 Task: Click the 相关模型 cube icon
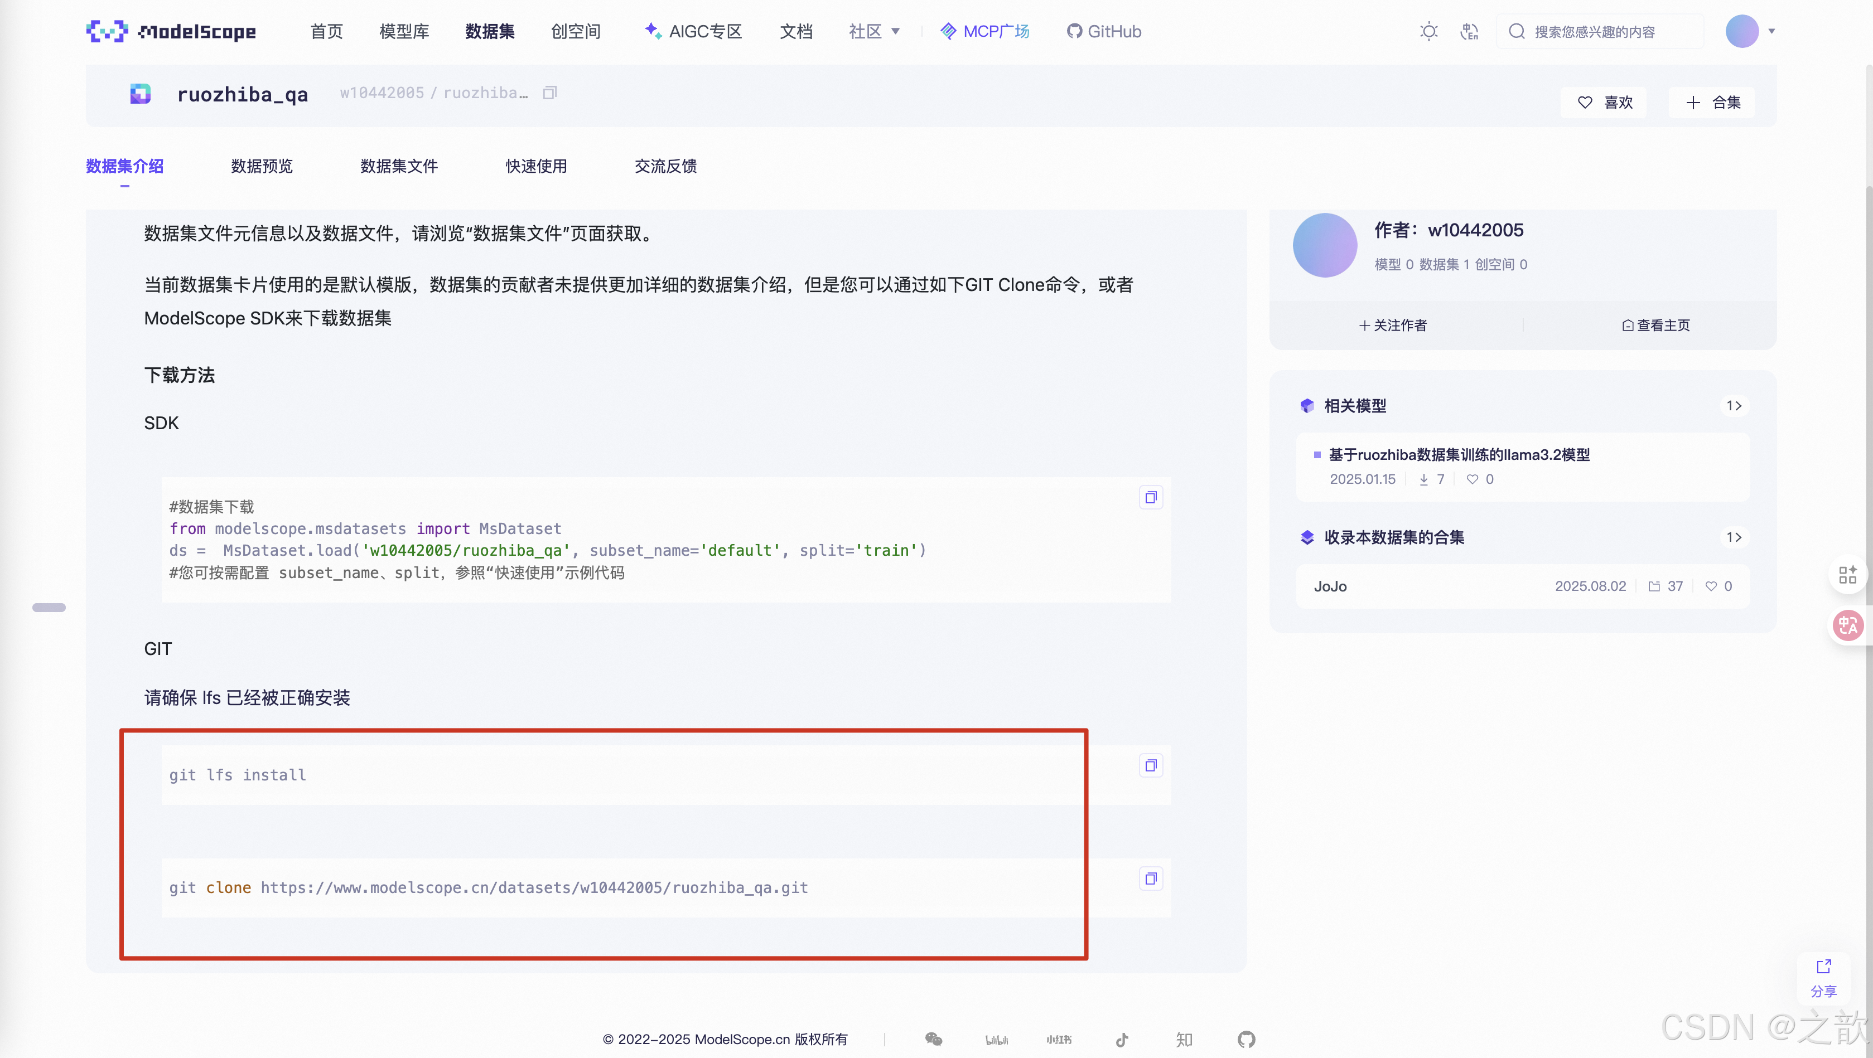[1307, 405]
